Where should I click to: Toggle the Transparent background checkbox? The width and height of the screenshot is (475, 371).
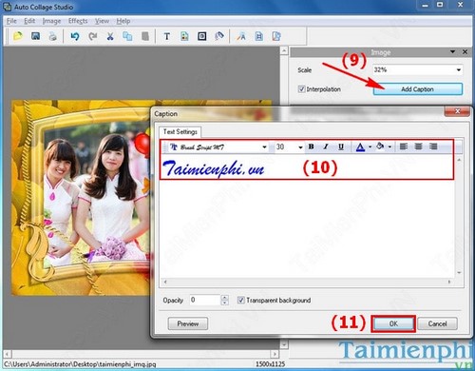point(241,300)
